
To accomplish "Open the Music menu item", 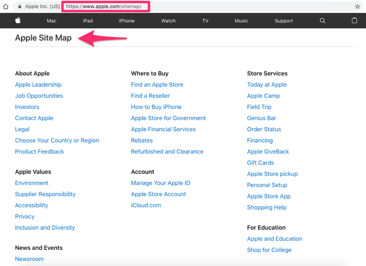I will (x=241, y=21).
